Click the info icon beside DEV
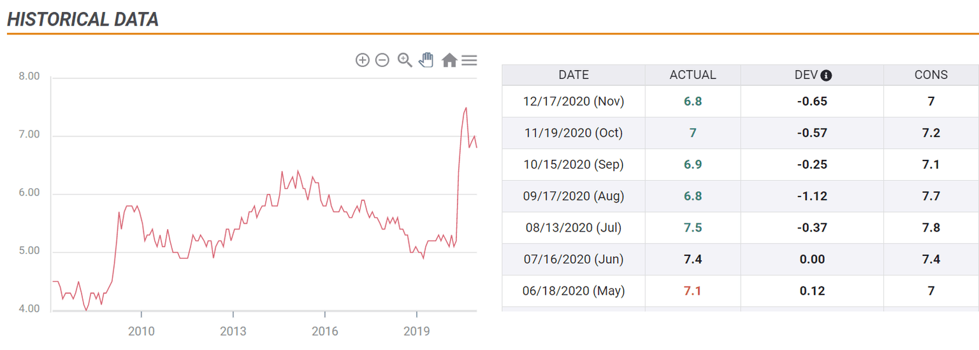This screenshot has width=979, height=350. tap(826, 75)
